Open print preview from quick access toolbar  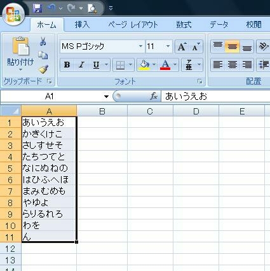(x=92, y=9)
